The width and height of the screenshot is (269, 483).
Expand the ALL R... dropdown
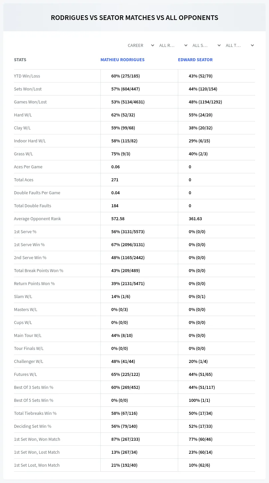click(173, 46)
